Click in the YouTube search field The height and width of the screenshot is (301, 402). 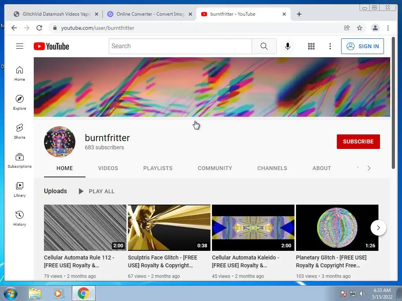click(180, 46)
